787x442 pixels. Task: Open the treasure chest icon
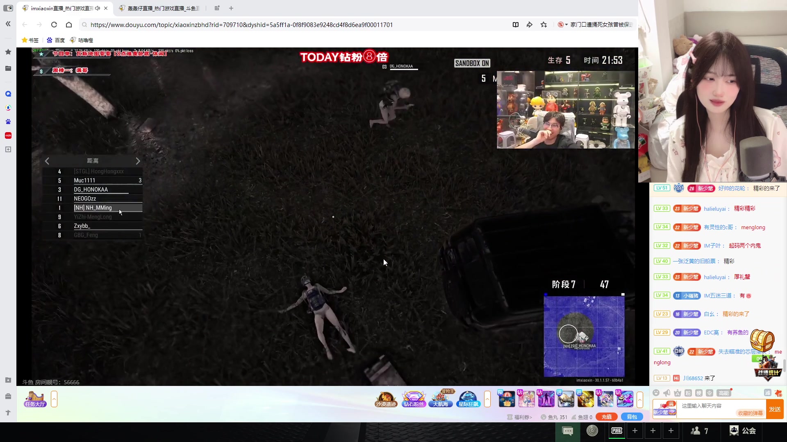pos(762,341)
